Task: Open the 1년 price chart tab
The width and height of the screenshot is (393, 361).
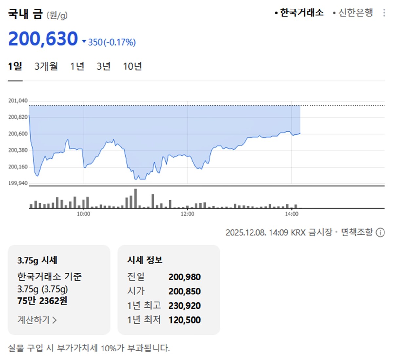Action: click(x=77, y=66)
